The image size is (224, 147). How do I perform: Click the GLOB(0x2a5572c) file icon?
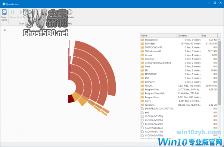142,116
